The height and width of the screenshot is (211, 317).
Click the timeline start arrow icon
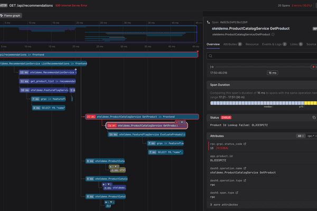point(212,67)
